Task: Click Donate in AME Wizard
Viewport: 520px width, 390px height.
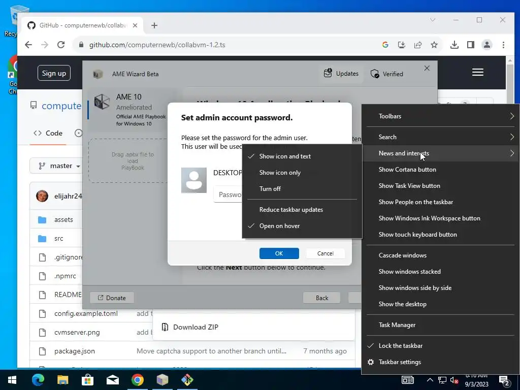Action: [112, 298]
